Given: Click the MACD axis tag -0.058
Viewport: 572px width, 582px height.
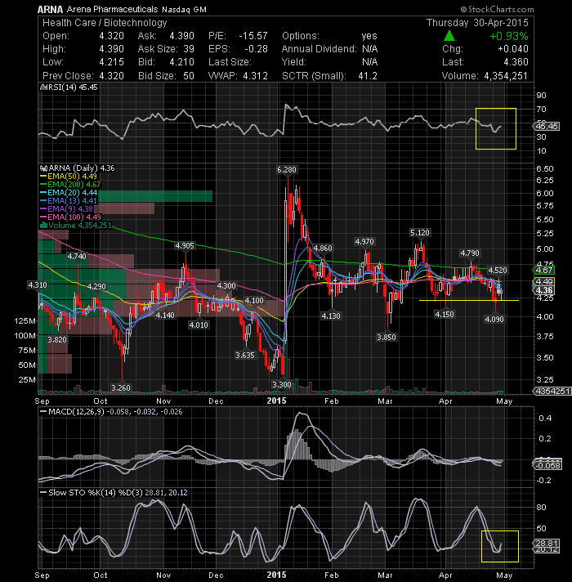Looking at the screenshot, I should tap(547, 465).
